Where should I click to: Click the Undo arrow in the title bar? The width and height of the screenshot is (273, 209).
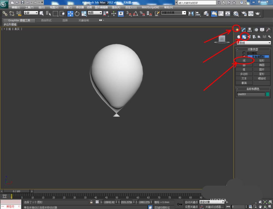point(28,2)
